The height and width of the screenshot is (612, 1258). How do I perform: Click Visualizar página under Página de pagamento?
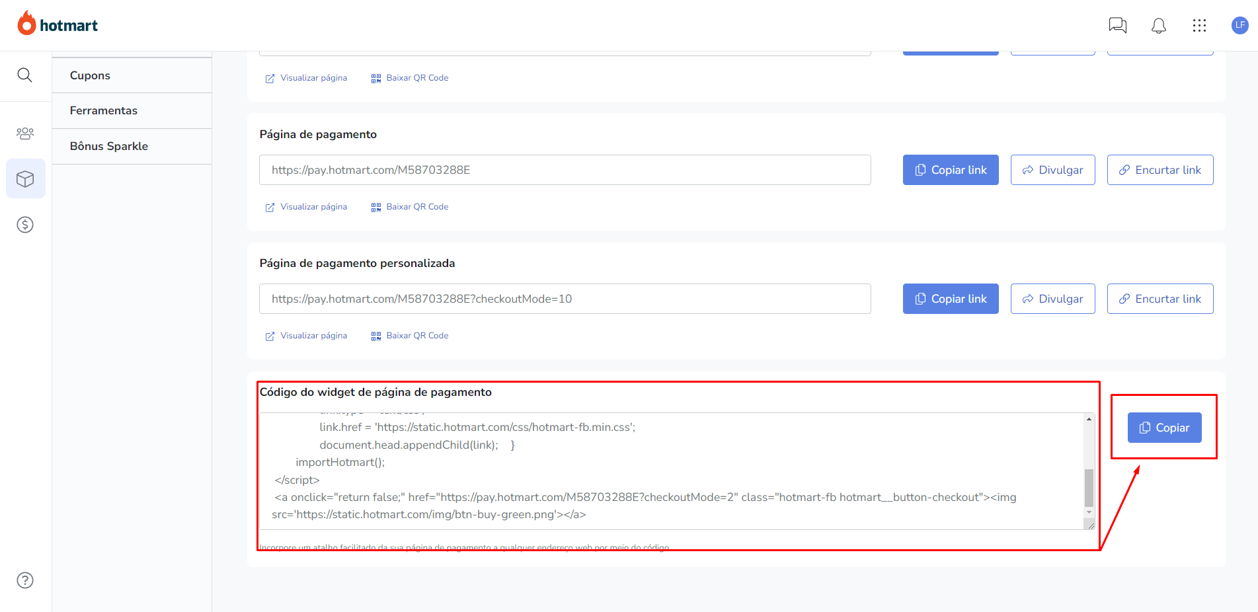(306, 207)
